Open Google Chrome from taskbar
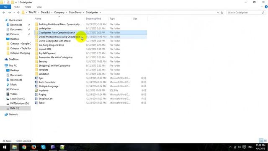Viewport: 268px width, 151px height. coord(24,147)
